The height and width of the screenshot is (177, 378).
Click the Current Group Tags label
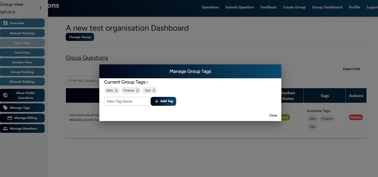(126, 82)
